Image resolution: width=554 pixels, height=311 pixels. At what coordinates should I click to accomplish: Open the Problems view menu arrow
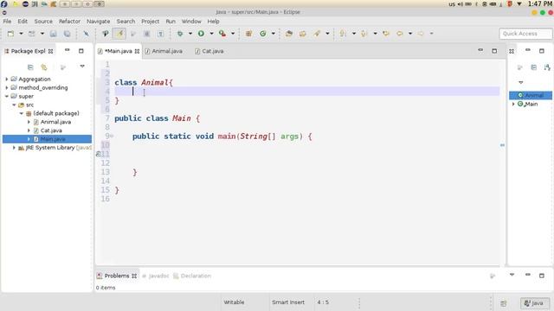[512, 275]
